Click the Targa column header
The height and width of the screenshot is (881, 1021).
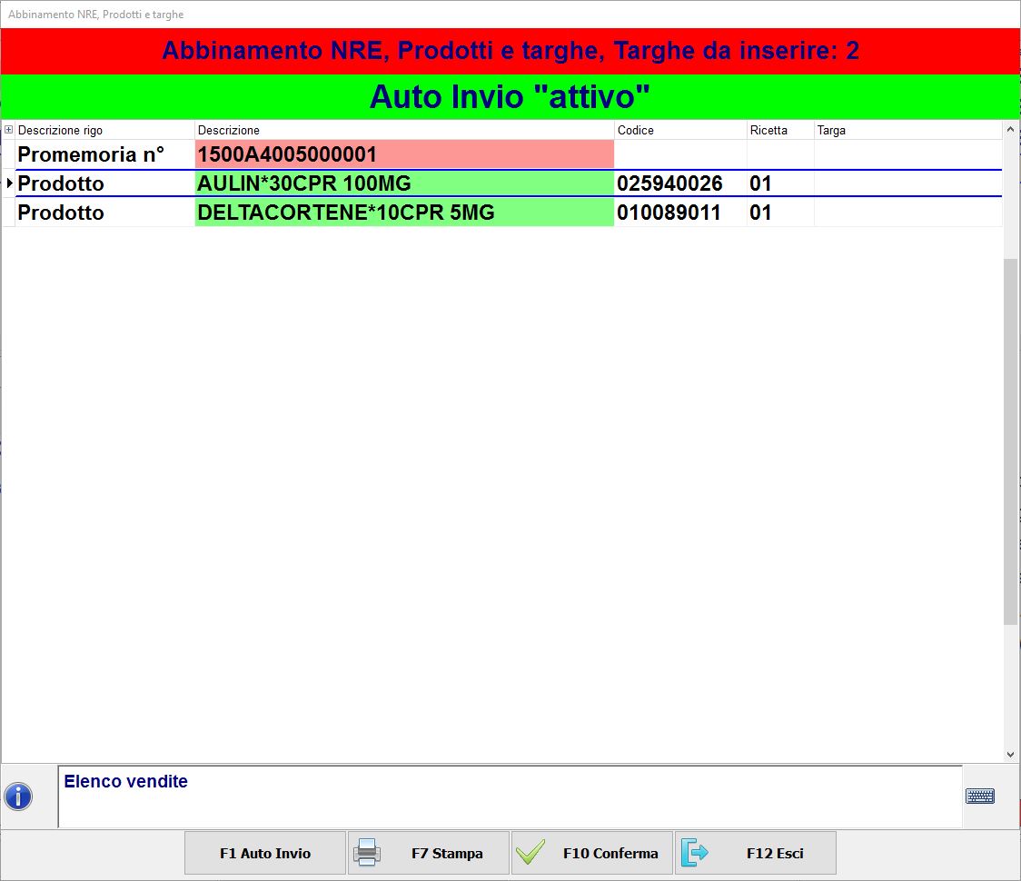907,130
